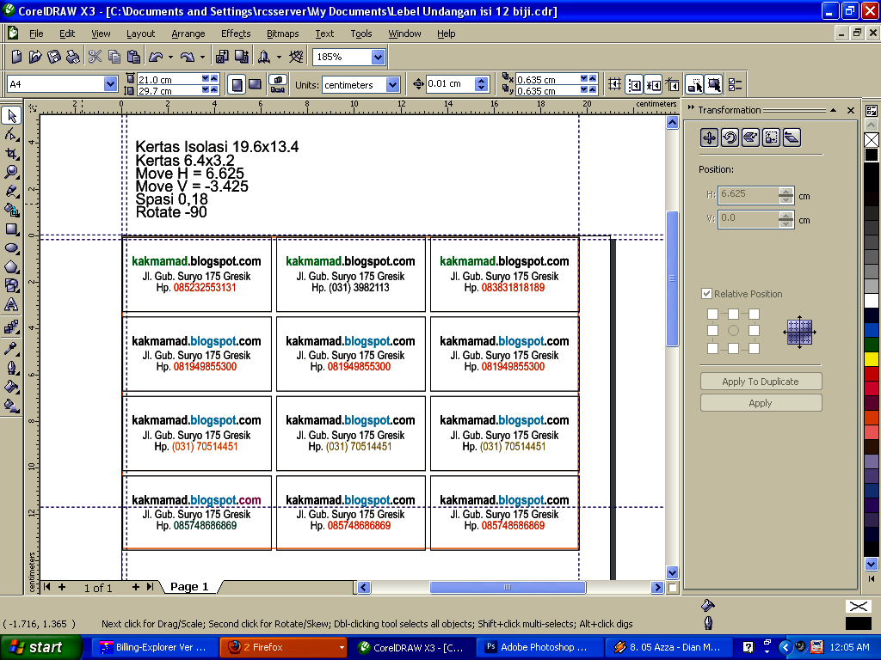Viewport: 881px width, 660px height.
Task: Open the Arrange menu
Action: pyautogui.click(x=188, y=34)
